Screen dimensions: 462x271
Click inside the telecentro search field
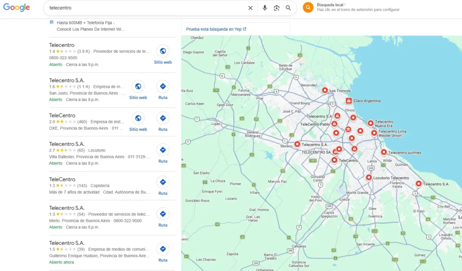click(144, 8)
